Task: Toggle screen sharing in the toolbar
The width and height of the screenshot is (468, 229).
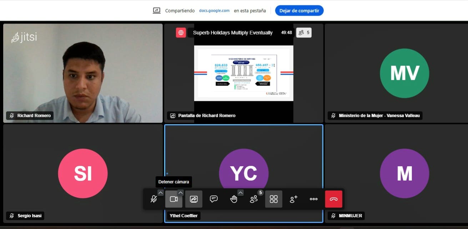Action: [x=194, y=199]
